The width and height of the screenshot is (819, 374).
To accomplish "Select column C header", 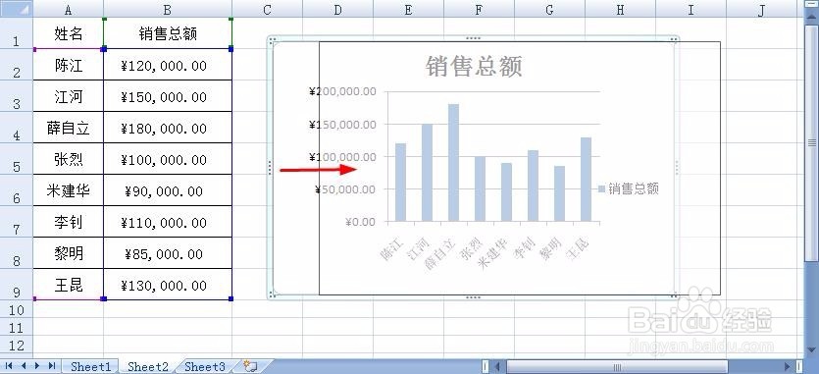I will pos(268,9).
